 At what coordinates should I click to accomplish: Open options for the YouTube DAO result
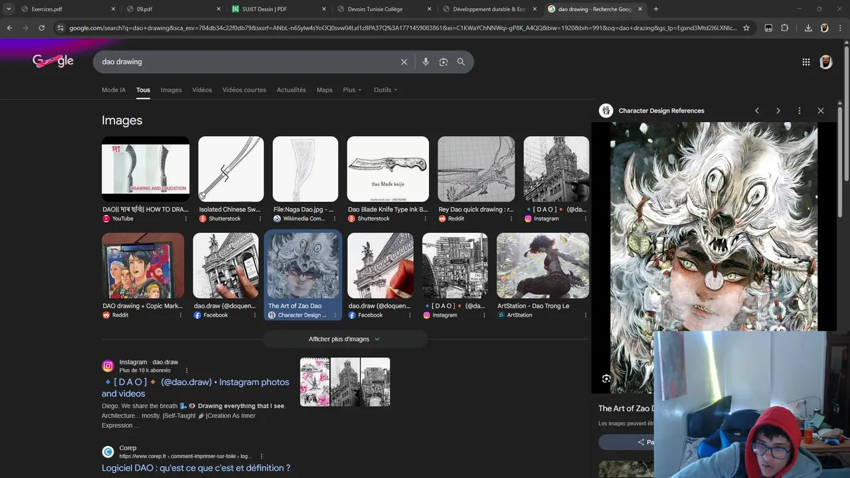tap(185, 218)
